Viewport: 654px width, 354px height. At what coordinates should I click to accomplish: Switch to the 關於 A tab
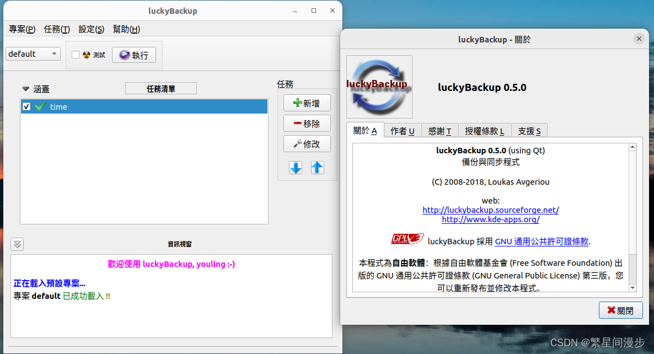tap(365, 131)
